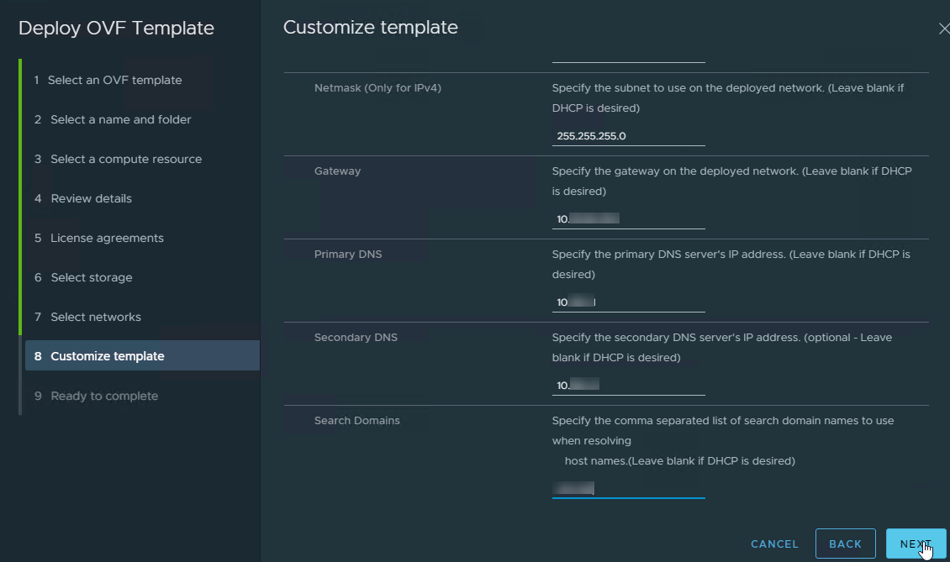The image size is (950, 562).
Task: Focus the Gateway address field
Action: (628, 219)
